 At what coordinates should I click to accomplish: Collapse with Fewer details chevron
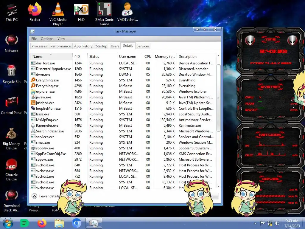[x=34, y=196]
